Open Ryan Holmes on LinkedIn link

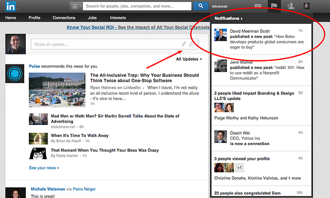coord(115,88)
